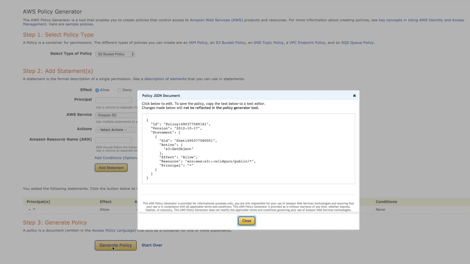Open the Select Type of Policy dropdown
Viewport: 470px width, 264px height.
click(115, 54)
